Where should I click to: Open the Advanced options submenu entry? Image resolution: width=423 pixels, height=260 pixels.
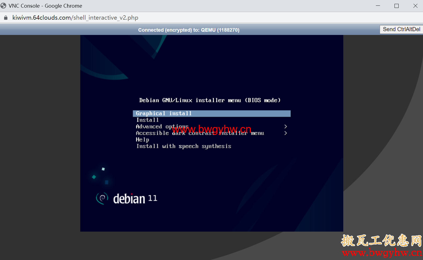coord(162,126)
